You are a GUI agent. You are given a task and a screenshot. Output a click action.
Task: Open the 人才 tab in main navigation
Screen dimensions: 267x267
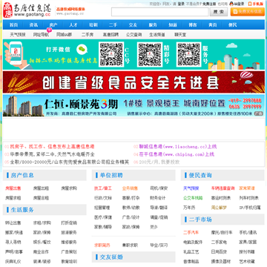pyautogui.click(x=73, y=24)
